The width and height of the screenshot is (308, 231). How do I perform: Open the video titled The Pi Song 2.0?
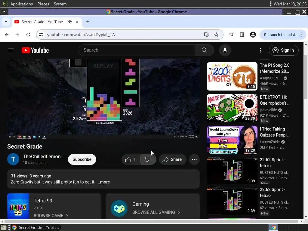[275, 68]
